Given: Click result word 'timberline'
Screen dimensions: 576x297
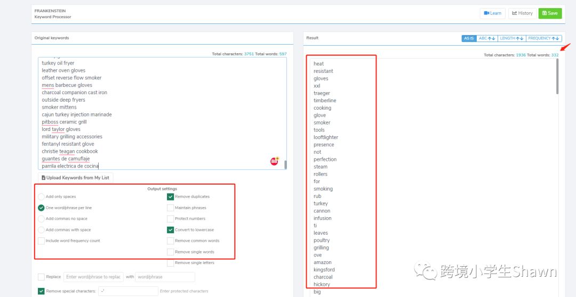Looking at the screenshot, I should pyautogui.click(x=325, y=101).
